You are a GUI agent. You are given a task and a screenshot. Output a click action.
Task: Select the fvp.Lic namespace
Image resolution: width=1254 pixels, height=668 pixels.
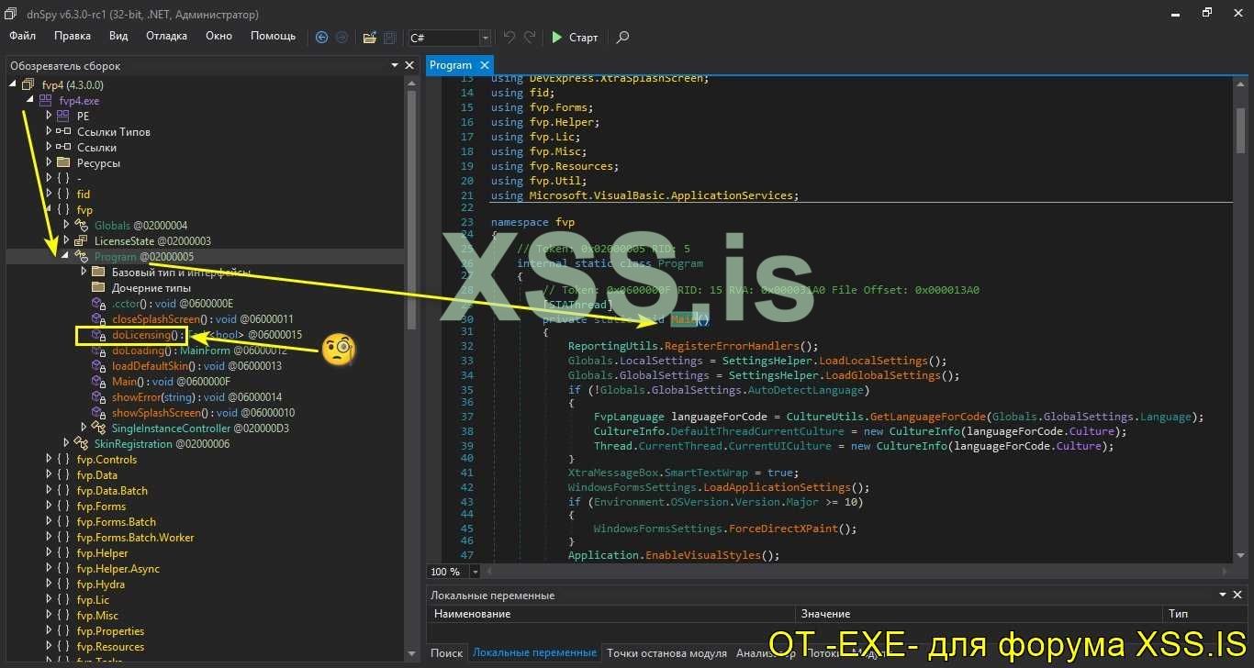click(x=93, y=600)
